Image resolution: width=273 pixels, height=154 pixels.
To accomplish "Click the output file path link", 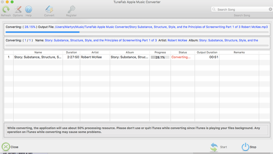I will pyautogui.click(x=161, y=27).
